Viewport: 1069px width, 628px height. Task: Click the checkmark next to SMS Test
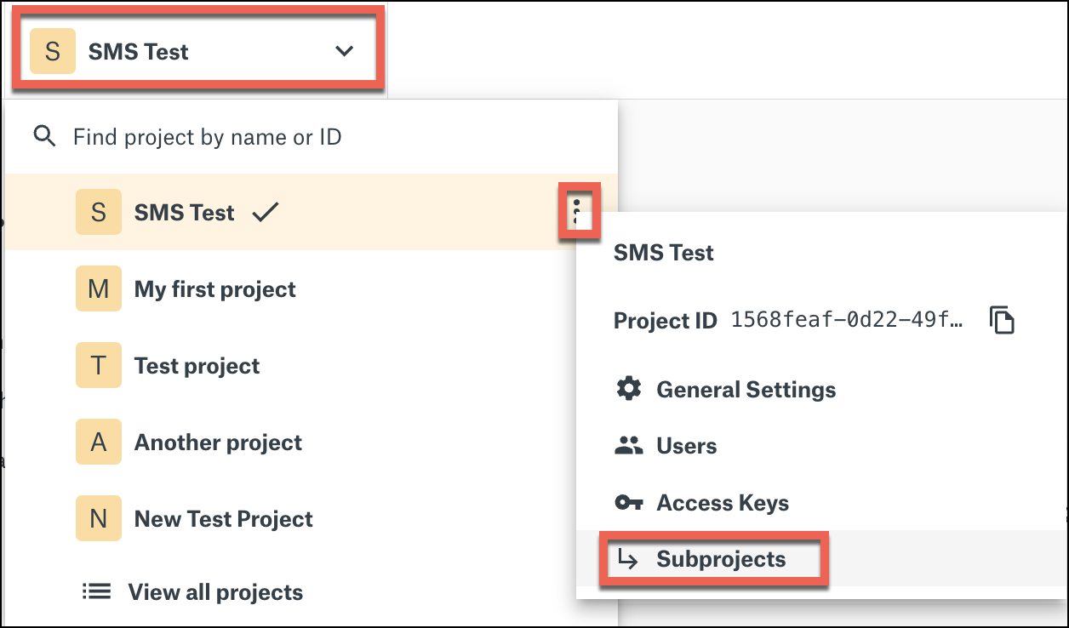click(x=265, y=212)
